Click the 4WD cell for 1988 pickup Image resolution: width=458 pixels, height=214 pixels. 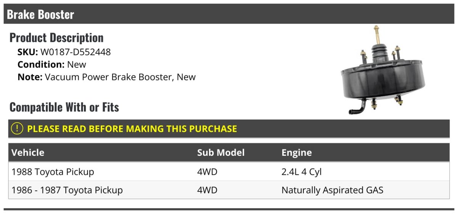coord(207,172)
